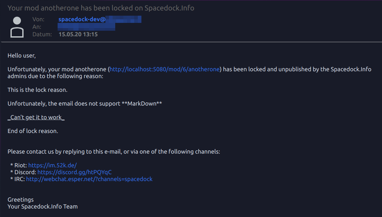Open the Riot im.52k.de link

[x=52, y=165]
